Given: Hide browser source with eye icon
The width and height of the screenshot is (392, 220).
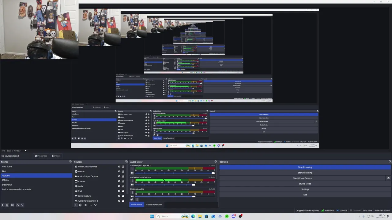Looking at the screenshot, I should pos(119,181).
